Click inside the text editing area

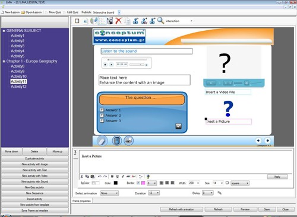coord(185,162)
